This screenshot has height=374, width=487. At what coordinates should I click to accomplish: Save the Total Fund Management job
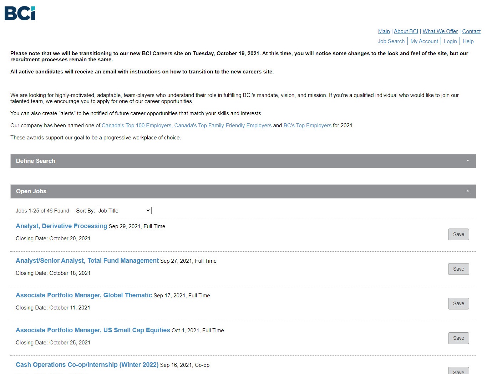click(x=458, y=269)
